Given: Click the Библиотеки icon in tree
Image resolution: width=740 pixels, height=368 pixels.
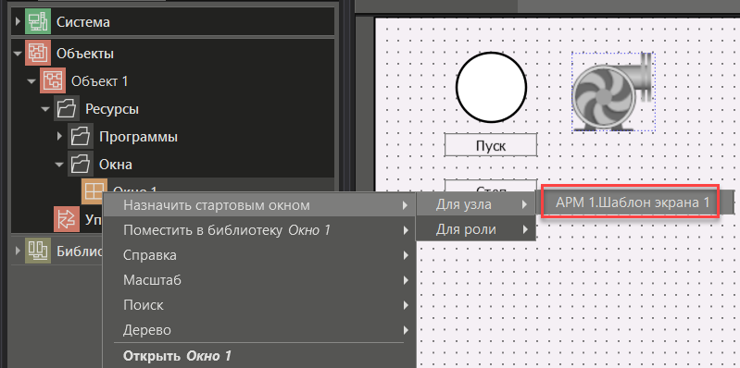Looking at the screenshot, I should tap(38, 250).
